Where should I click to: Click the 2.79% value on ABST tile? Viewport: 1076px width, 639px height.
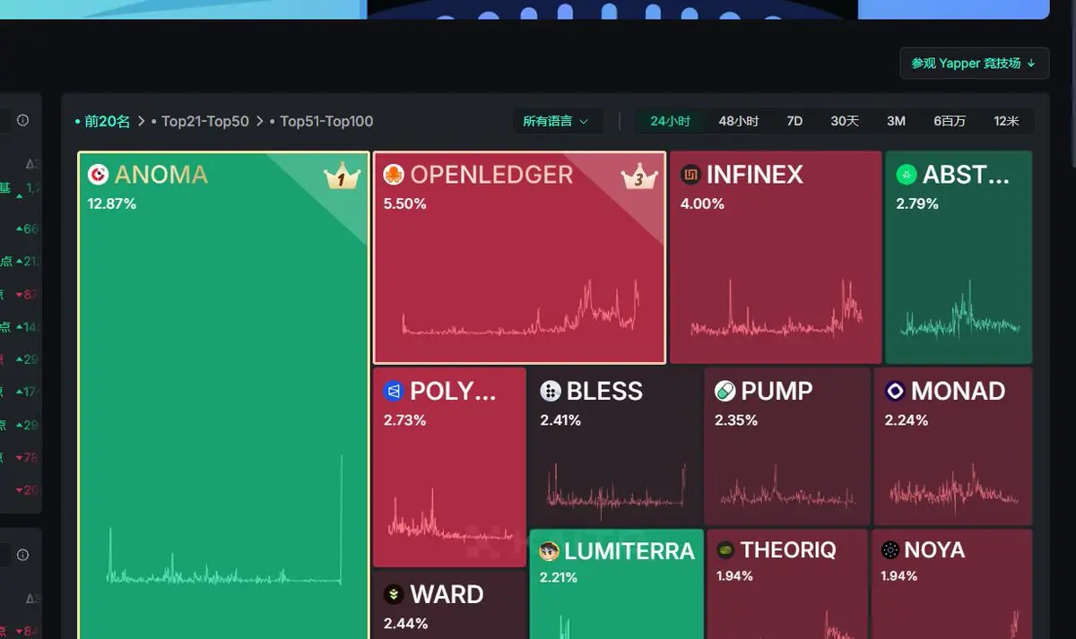coord(917,204)
